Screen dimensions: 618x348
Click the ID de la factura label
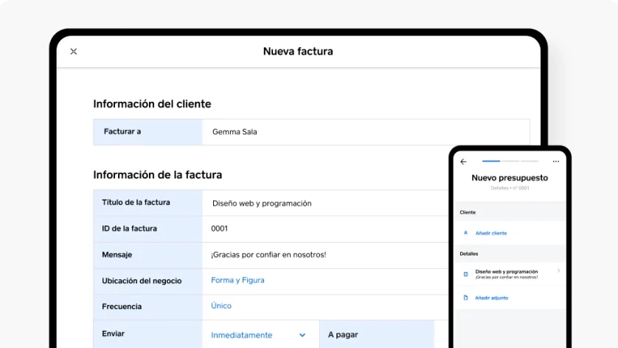(129, 229)
